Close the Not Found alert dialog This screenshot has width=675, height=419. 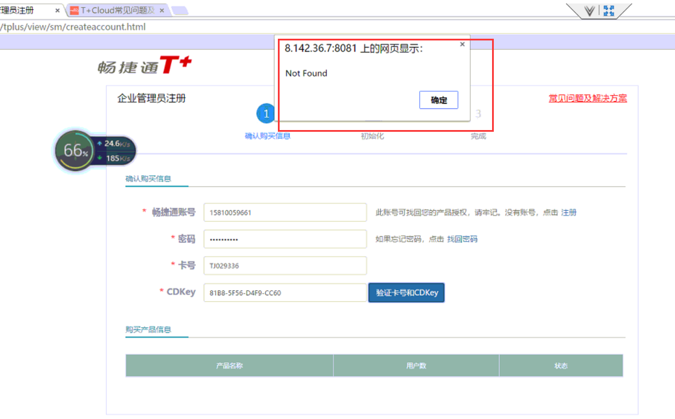(463, 45)
